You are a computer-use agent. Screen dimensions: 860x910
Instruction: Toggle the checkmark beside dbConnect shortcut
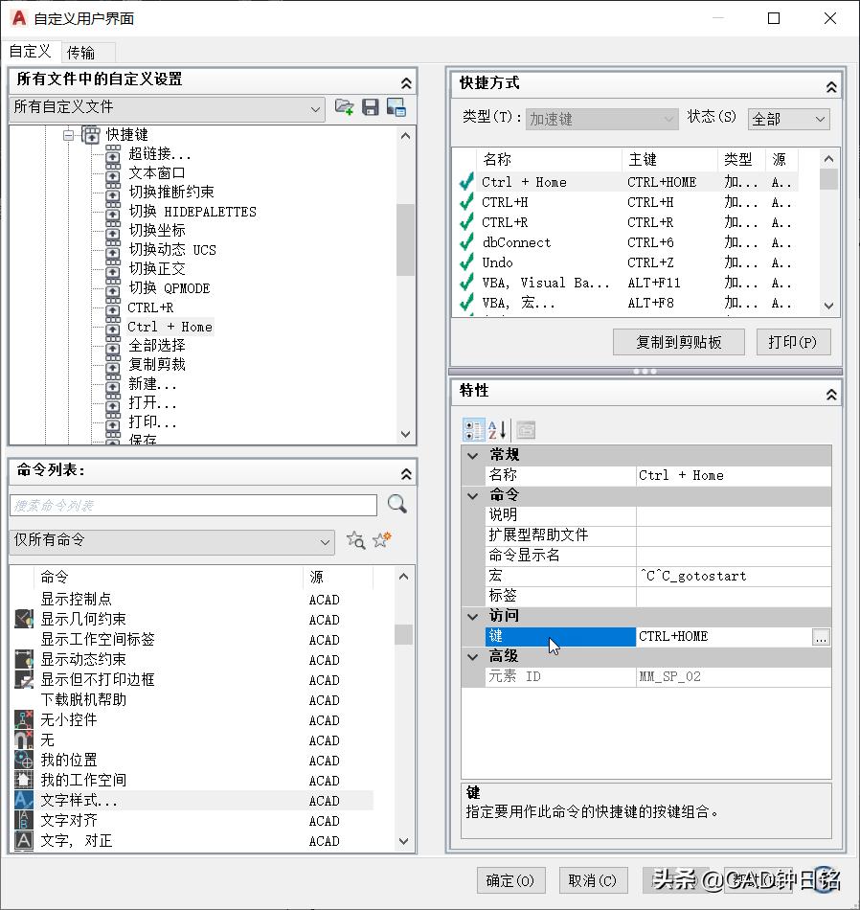[x=466, y=242]
